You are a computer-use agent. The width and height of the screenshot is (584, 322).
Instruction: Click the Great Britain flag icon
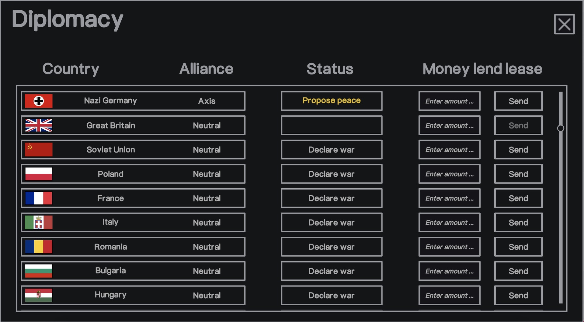(x=39, y=125)
